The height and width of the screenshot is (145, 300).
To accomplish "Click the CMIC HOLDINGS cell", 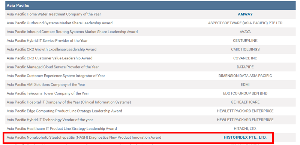I will click(245, 49).
